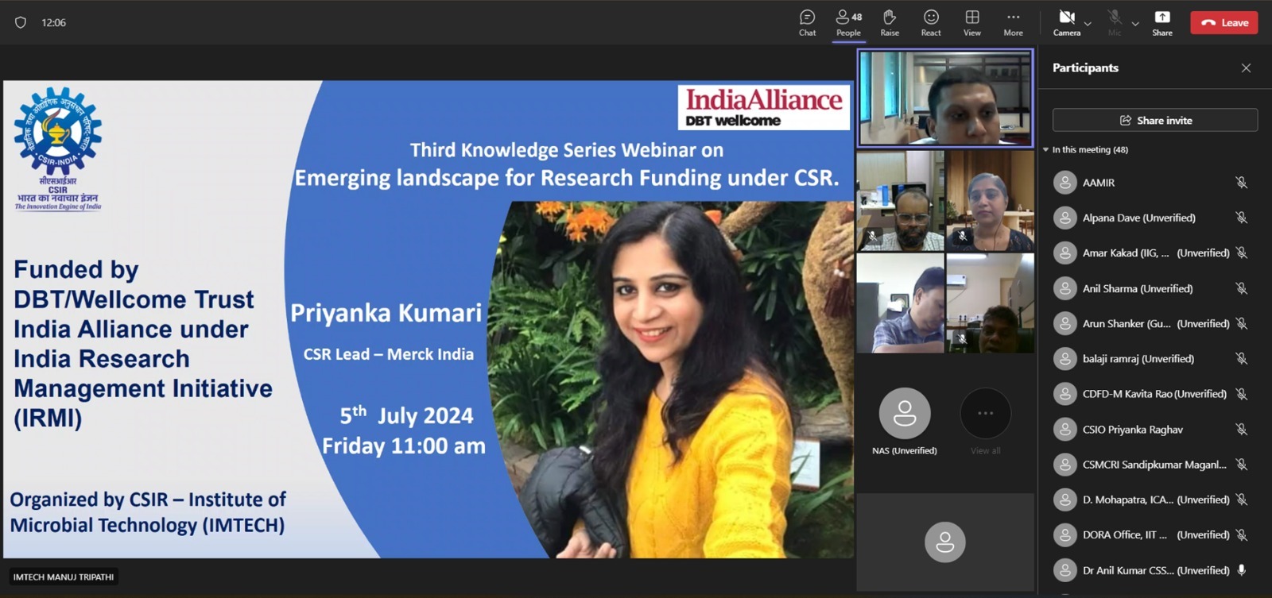
Task: Click the Share invite button
Action: point(1154,120)
